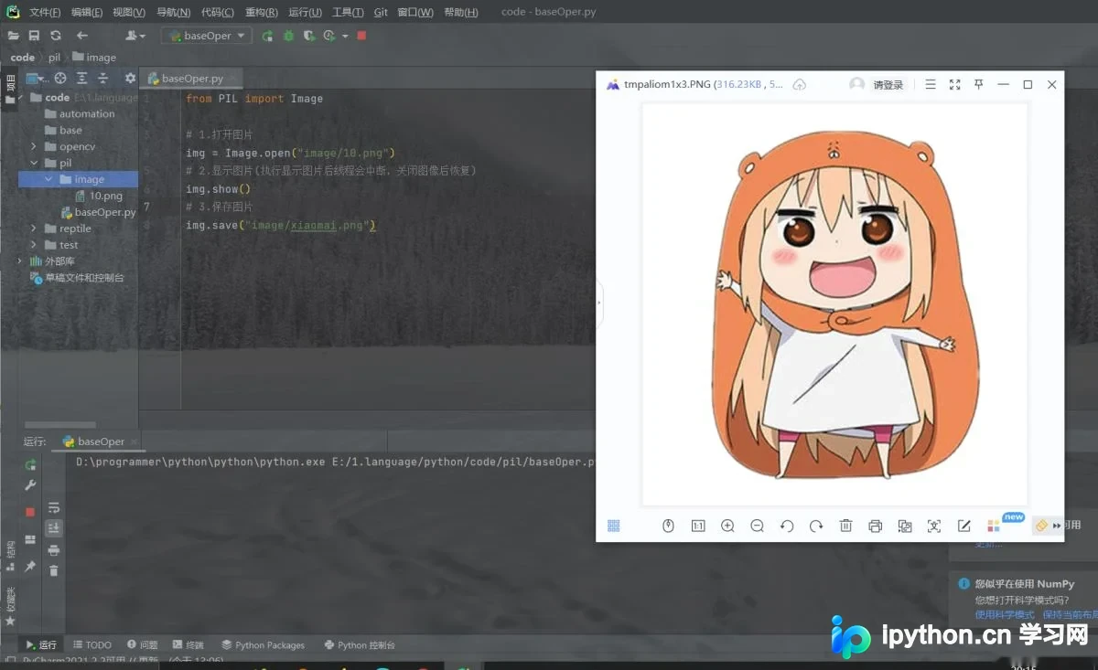Click the green rerun icon in top toolbar
The height and width of the screenshot is (670, 1098).
pos(267,36)
